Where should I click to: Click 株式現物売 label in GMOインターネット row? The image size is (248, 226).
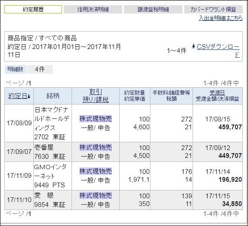pos(95,171)
